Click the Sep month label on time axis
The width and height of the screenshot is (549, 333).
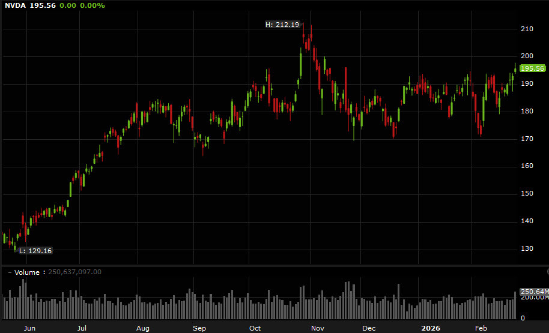pos(199,328)
